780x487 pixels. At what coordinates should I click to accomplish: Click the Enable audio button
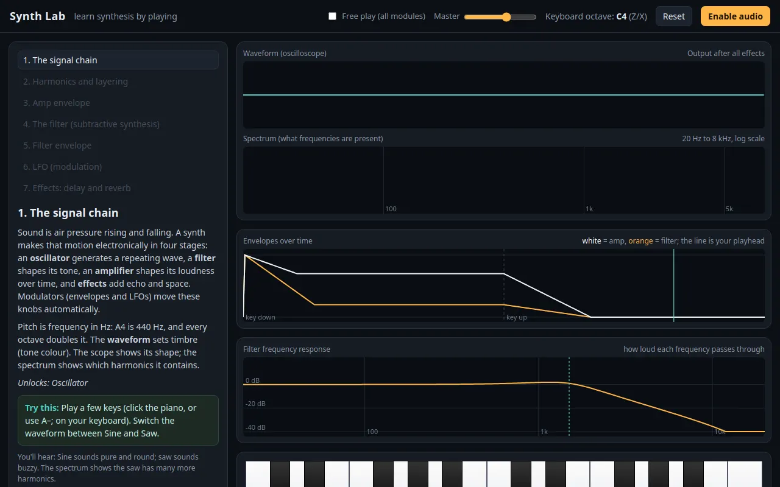(x=735, y=16)
